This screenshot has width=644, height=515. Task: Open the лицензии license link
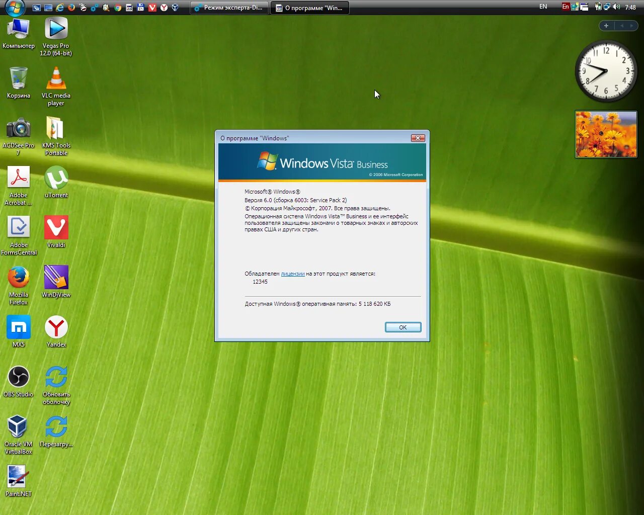(293, 274)
